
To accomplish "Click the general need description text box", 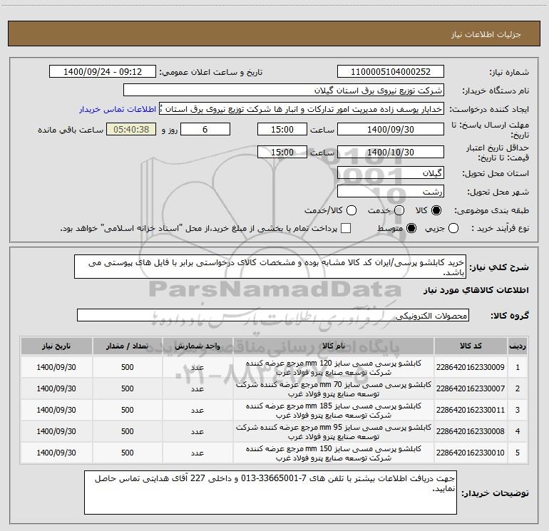I will click(270, 267).
